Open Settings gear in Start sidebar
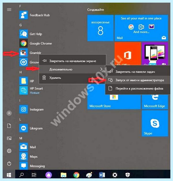173x181 pixels. (9, 151)
